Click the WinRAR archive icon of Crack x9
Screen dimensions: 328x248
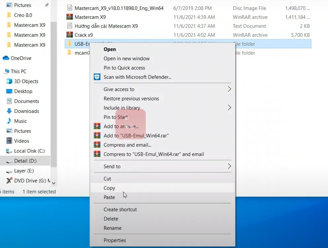tap(69, 34)
